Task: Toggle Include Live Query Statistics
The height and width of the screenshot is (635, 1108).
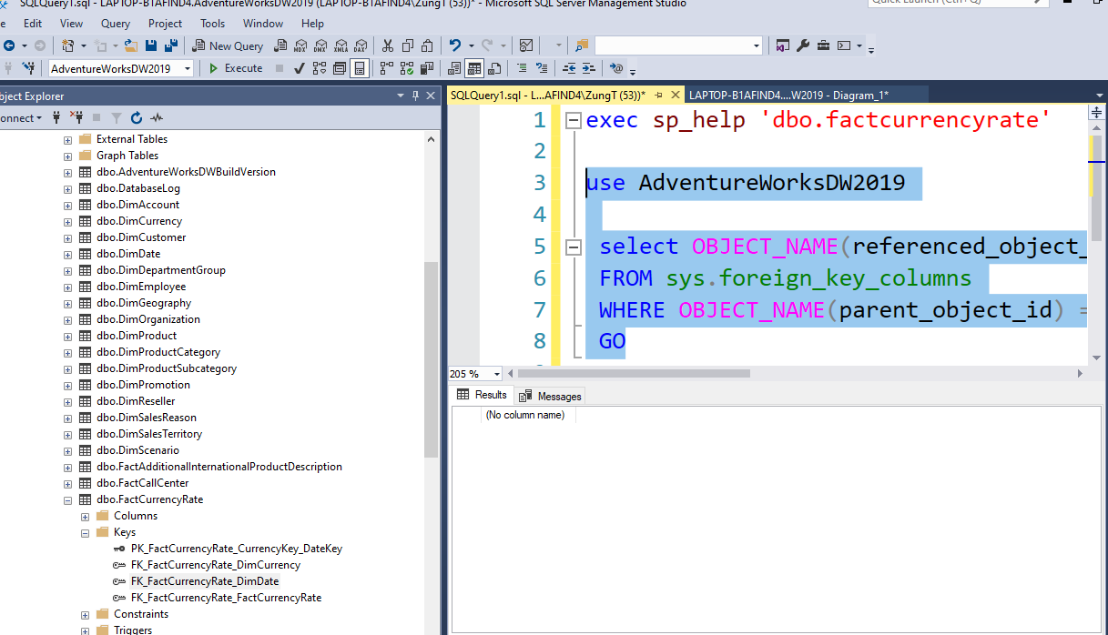Action: click(x=406, y=68)
